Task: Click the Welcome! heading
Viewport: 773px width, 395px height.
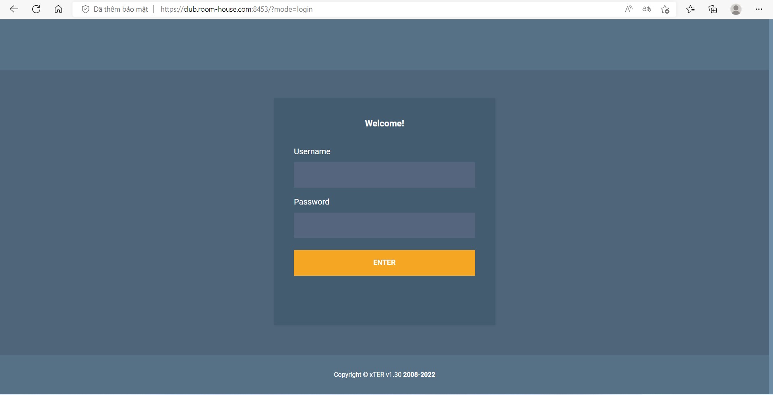Action: point(384,124)
